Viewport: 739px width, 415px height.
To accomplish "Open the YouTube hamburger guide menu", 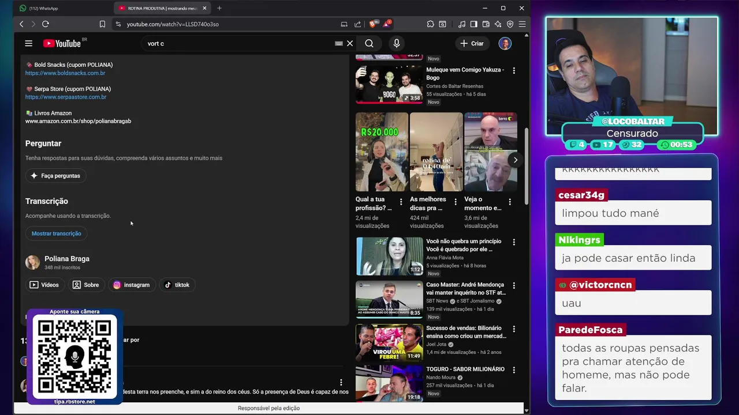I will 28,43.
